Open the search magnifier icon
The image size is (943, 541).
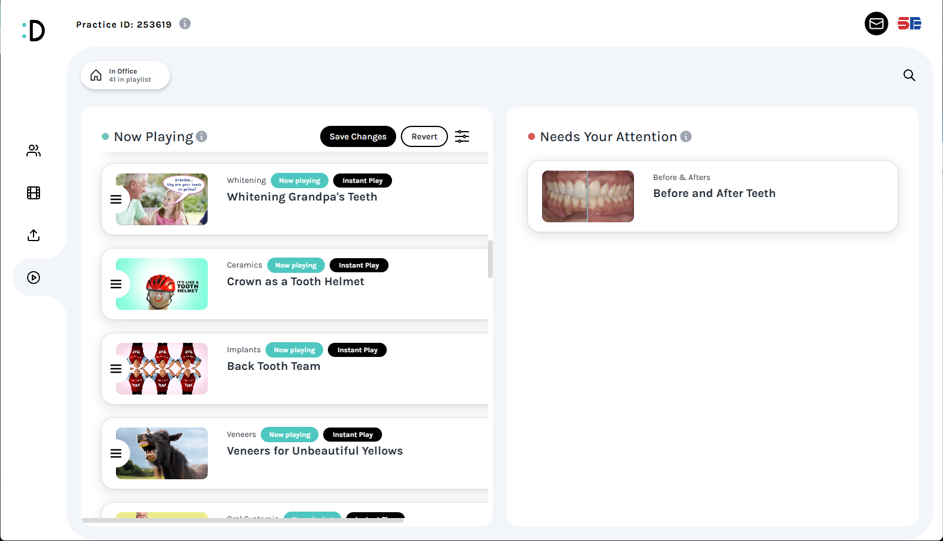(x=909, y=75)
